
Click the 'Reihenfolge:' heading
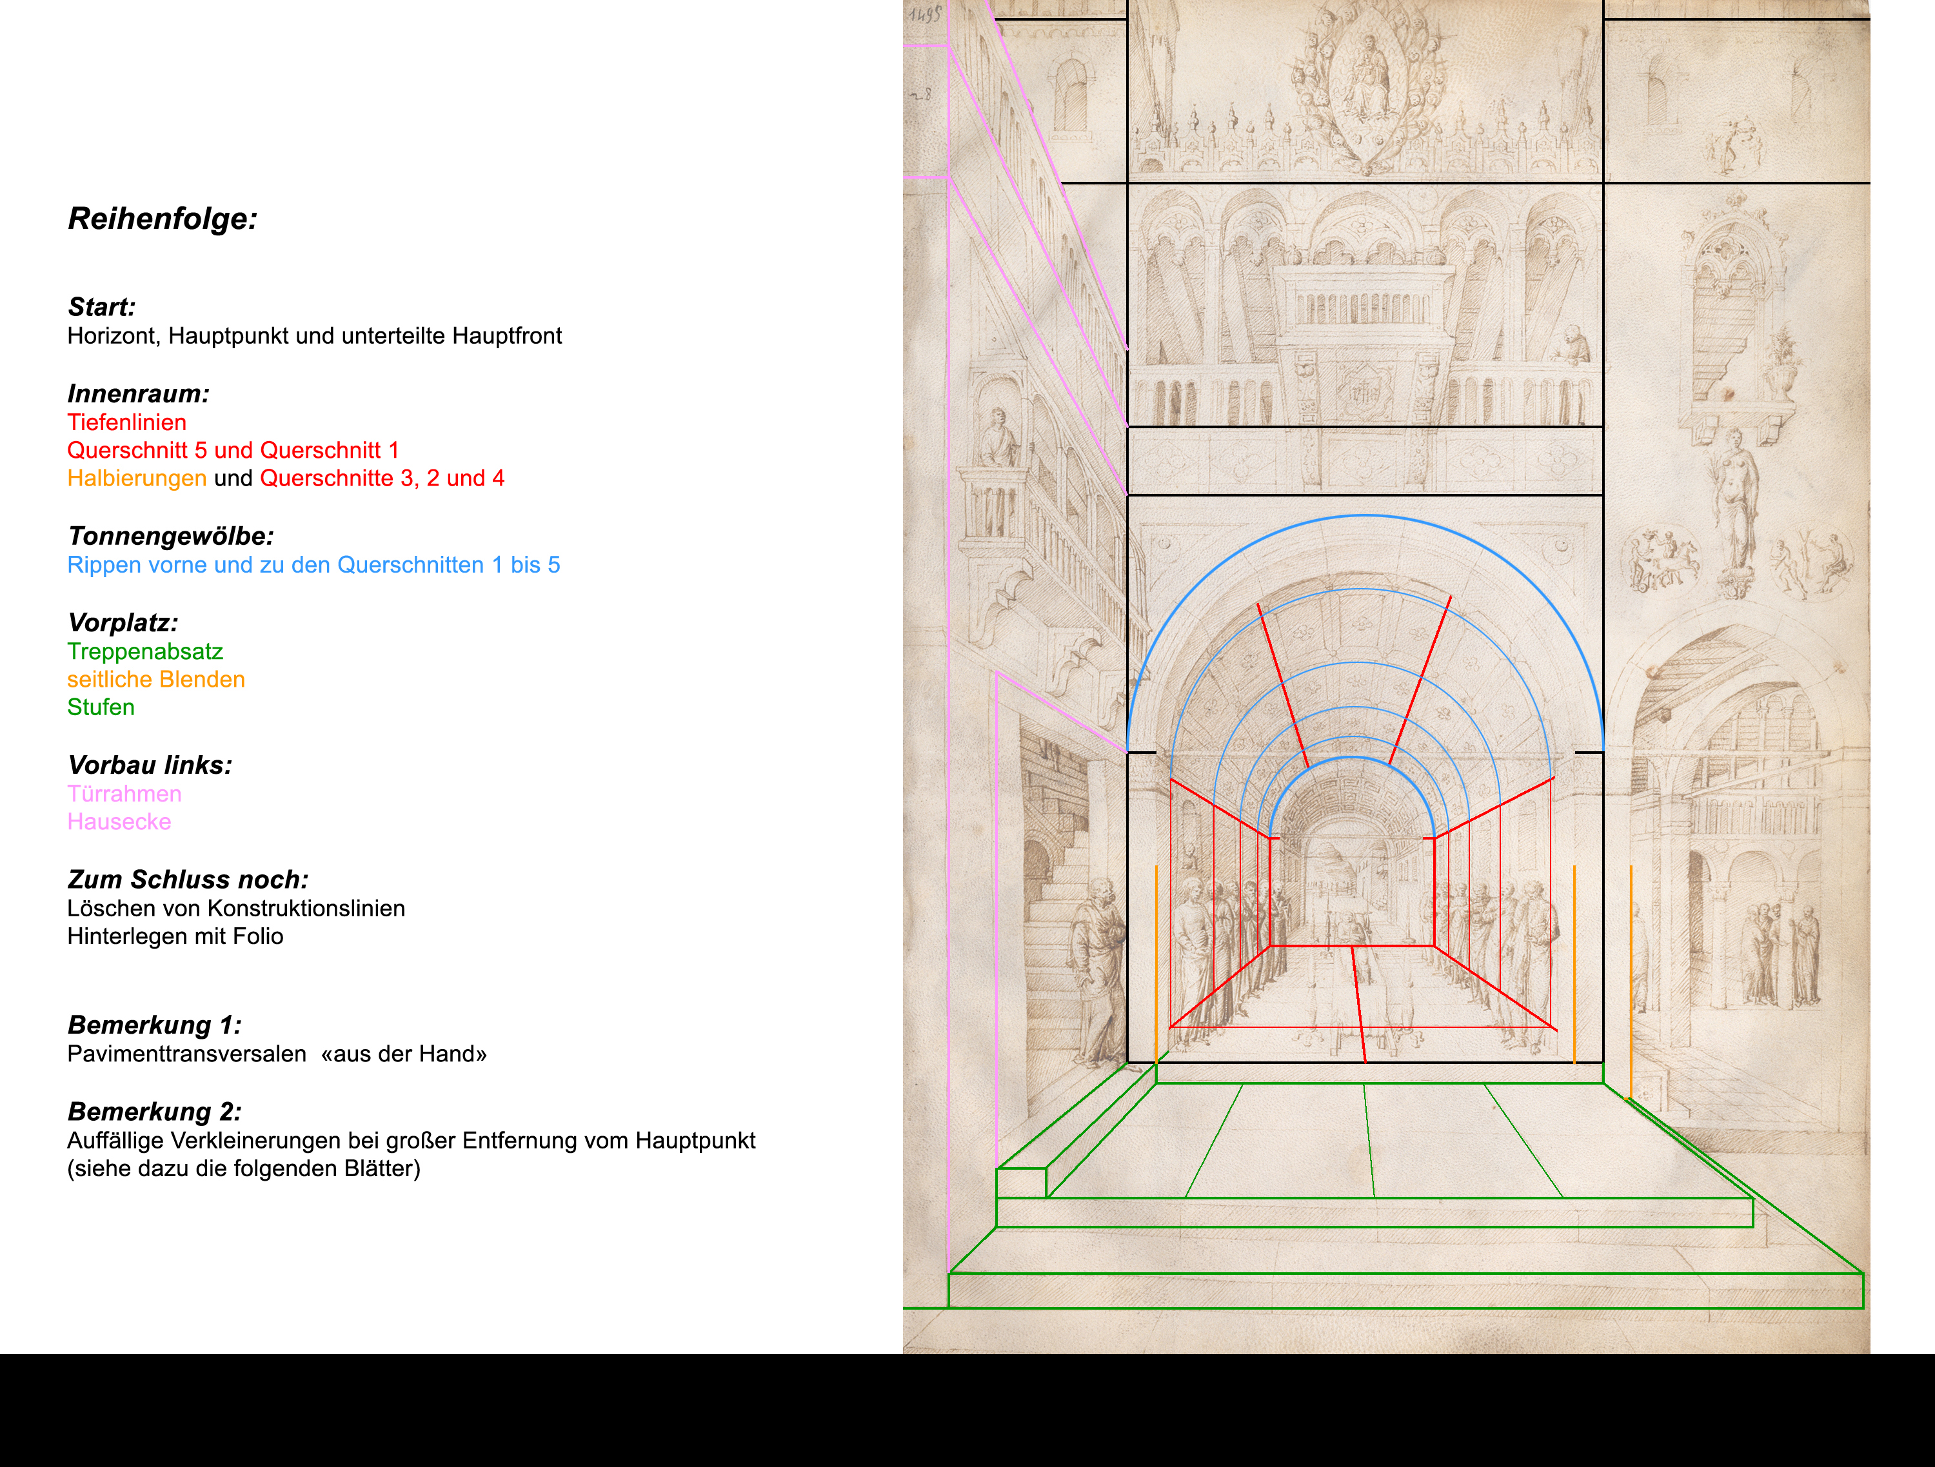(x=163, y=219)
